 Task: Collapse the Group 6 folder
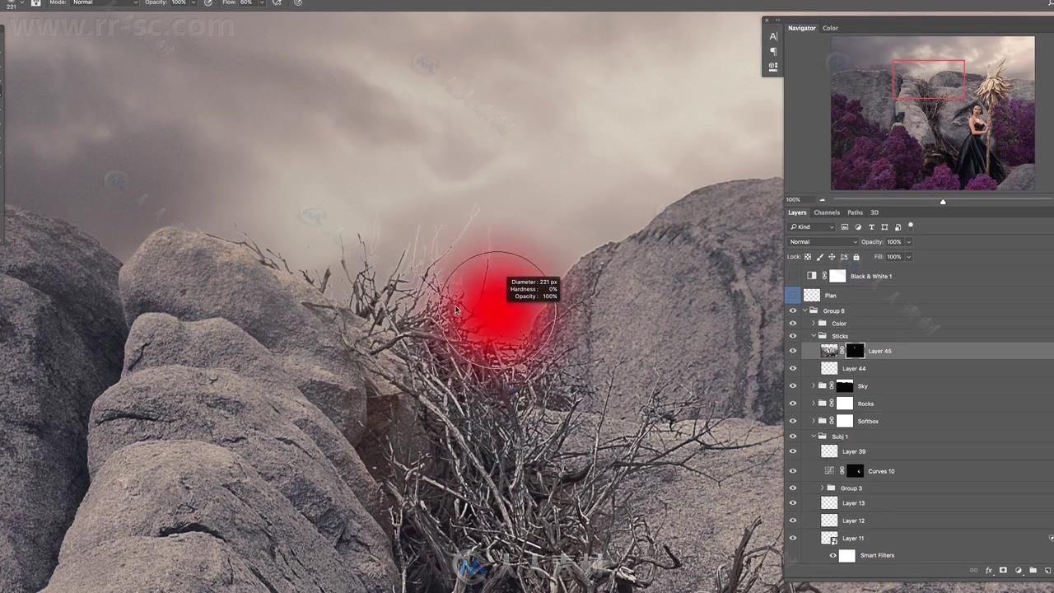805,311
